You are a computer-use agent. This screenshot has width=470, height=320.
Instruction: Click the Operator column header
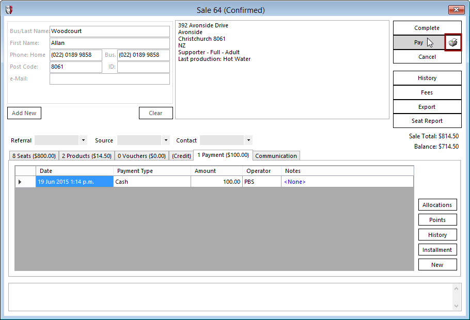pyautogui.click(x=262, y=171)
